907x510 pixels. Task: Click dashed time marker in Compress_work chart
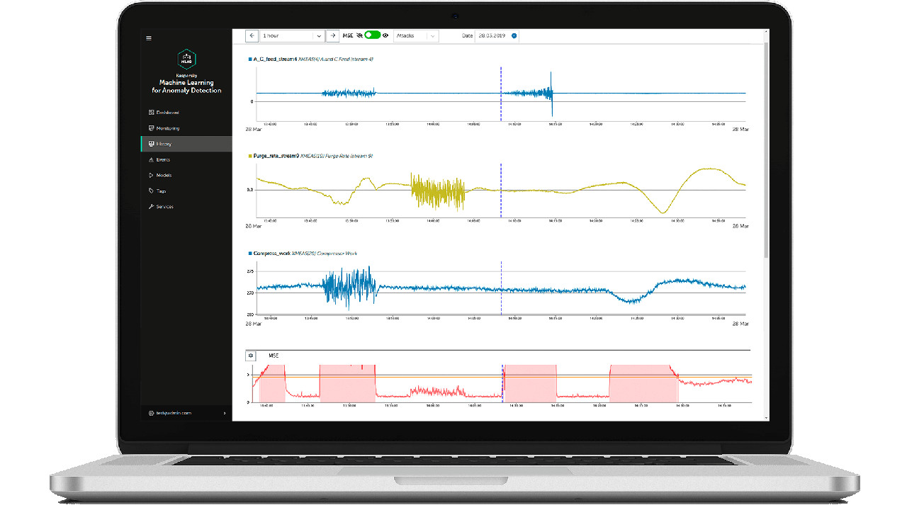[x=501, y=288]
